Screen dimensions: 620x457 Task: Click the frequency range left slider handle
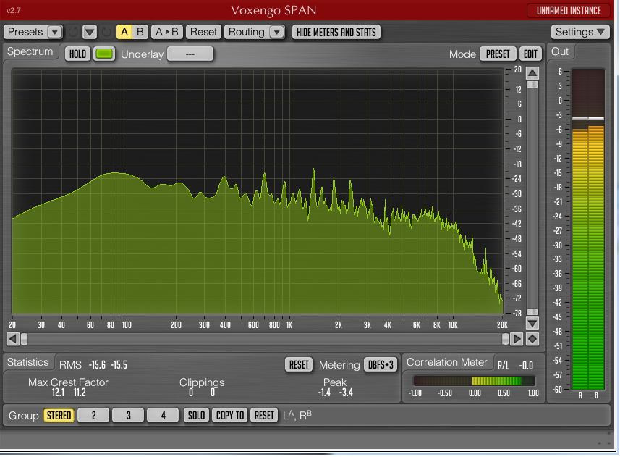[x=25, y=339]
